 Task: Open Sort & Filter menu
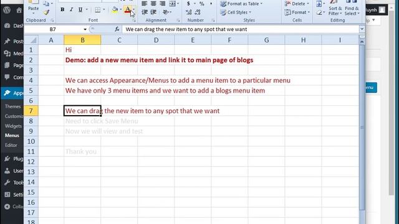(x=335, y=8)
